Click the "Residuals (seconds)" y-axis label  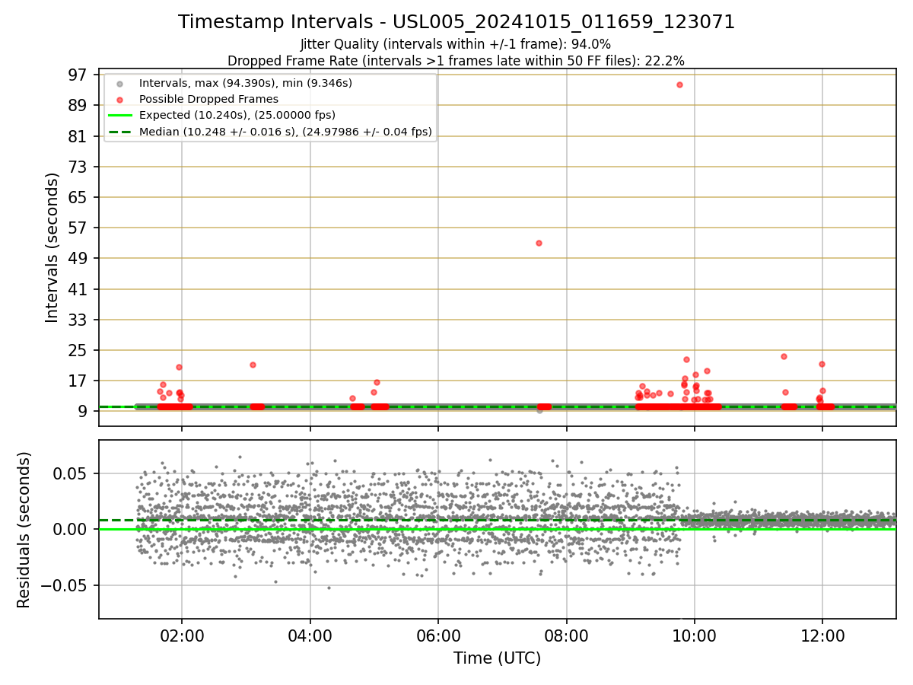pos(24,530)
